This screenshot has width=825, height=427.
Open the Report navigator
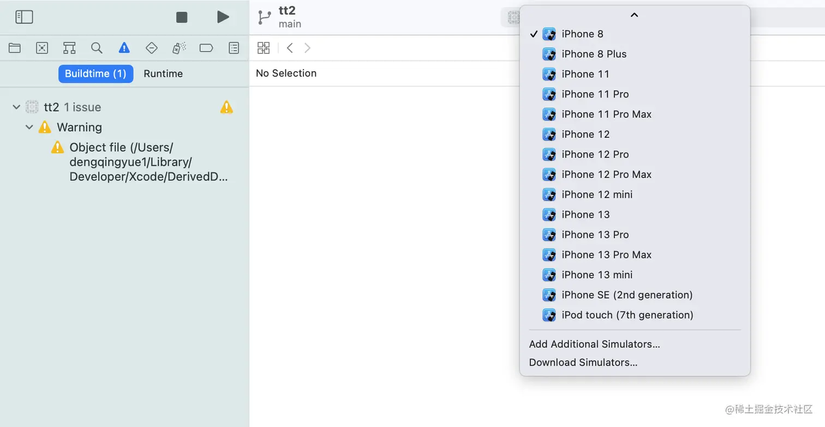[x=234, y=48]
